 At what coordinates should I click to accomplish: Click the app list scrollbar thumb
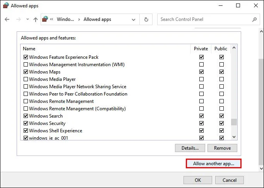click(234, 122)
